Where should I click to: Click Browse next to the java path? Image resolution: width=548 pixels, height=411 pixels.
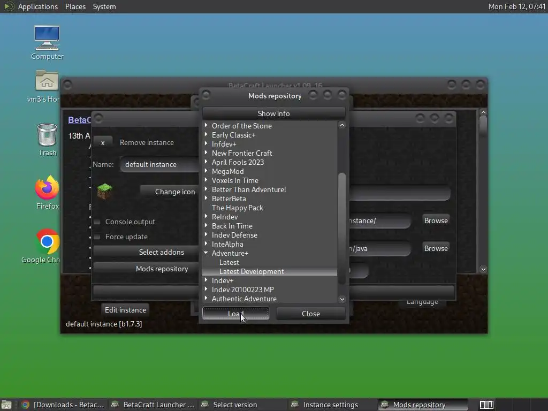(436, 248)
